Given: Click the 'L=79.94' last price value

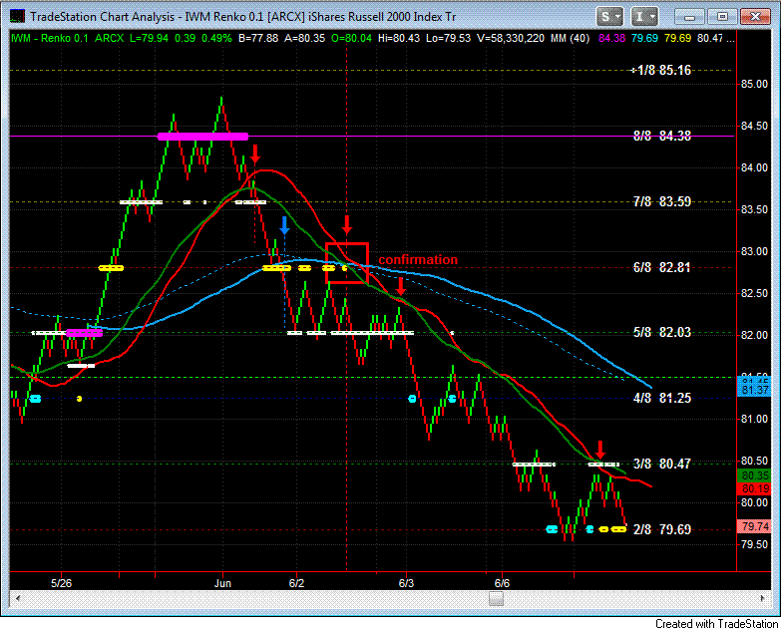Looking at the screenshot, I should click(149, 38).
